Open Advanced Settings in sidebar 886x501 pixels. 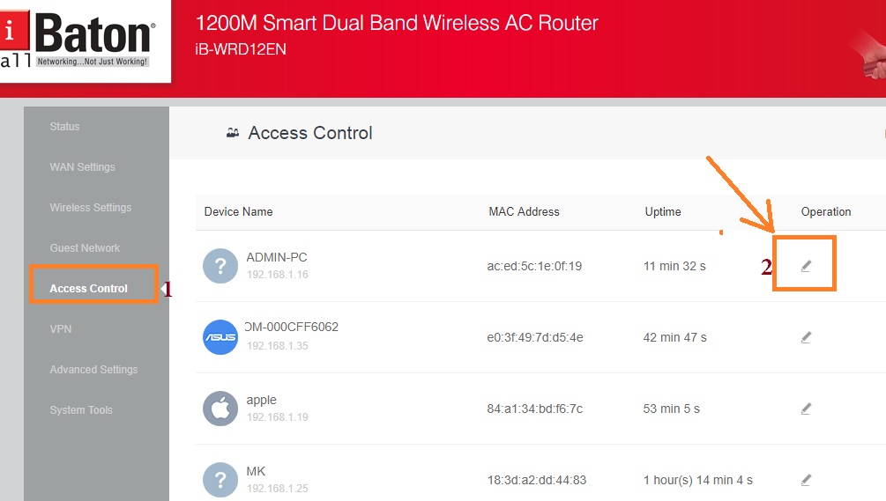pyautogui.click(x=93, y=370)
